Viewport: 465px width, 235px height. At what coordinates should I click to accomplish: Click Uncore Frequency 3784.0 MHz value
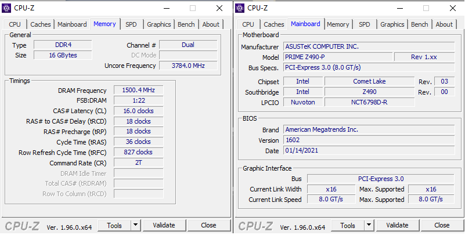pos(188,66)
